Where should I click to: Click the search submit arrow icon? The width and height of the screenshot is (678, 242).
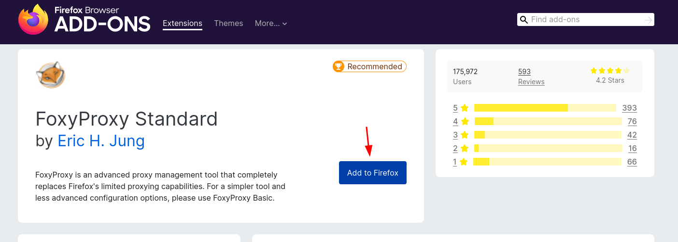(649, 20)
